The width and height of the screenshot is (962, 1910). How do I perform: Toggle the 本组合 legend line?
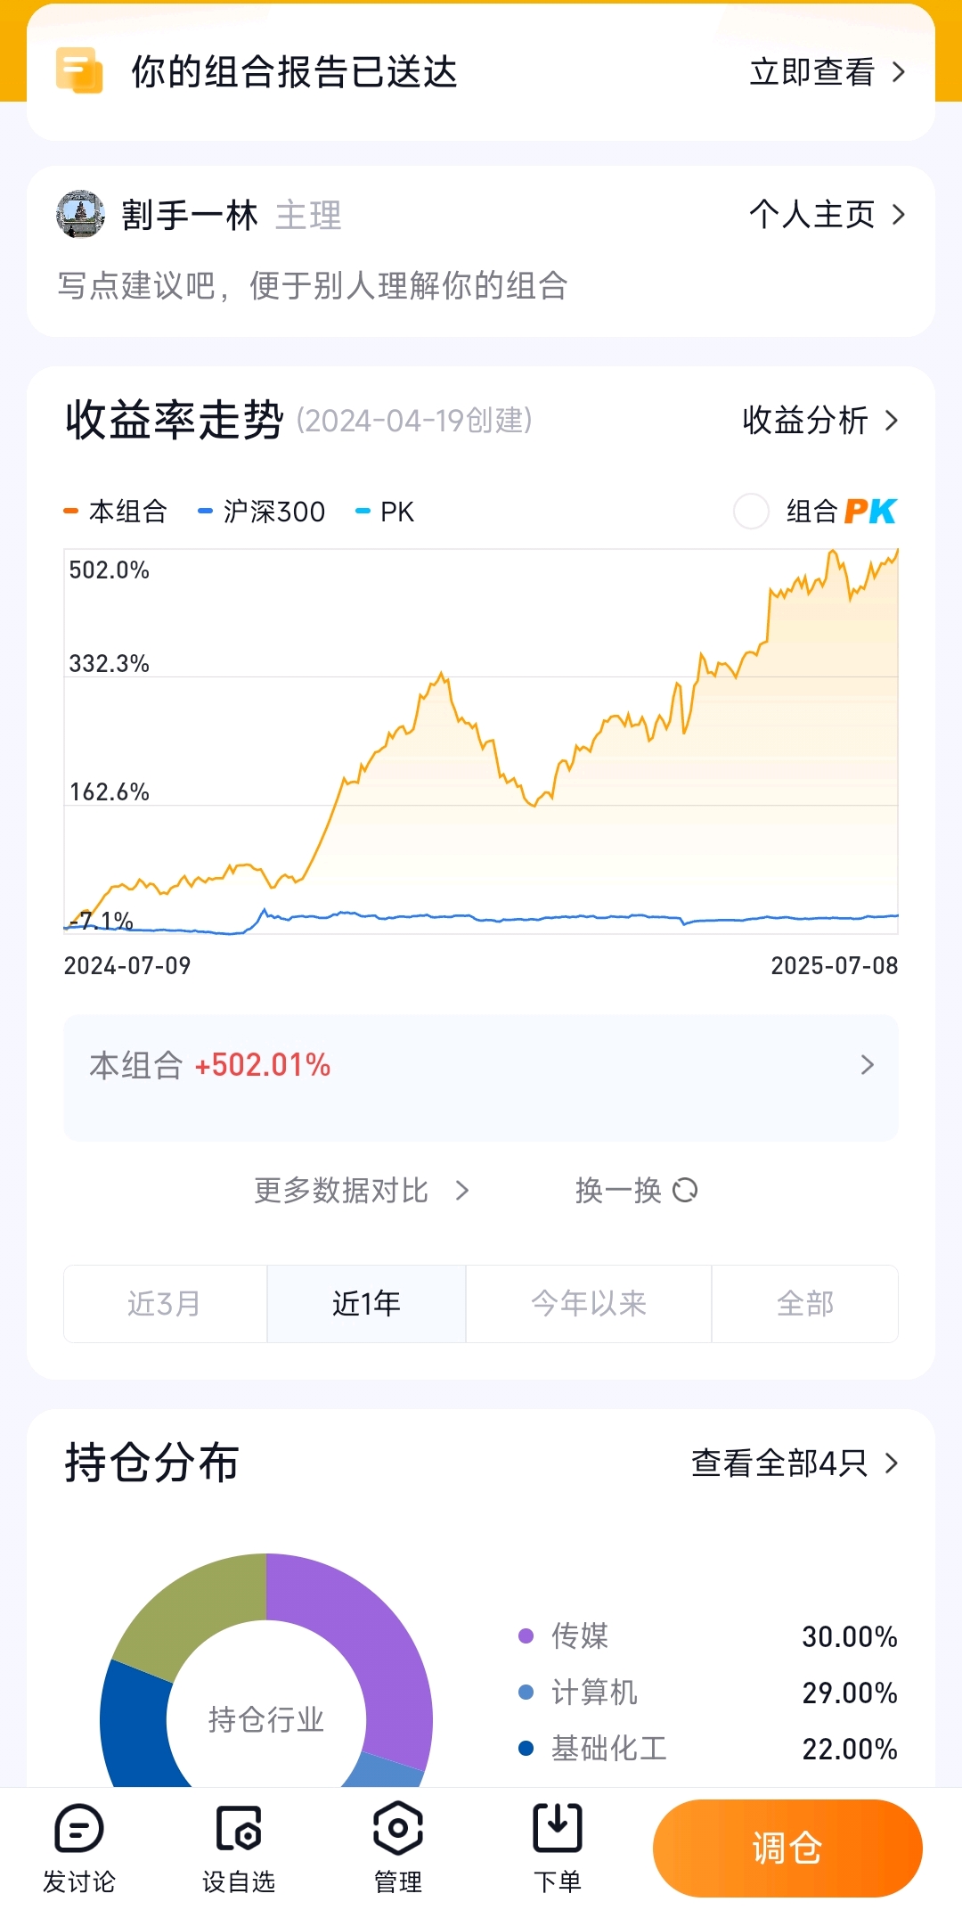pyautogui.click(x=115, y=512)
